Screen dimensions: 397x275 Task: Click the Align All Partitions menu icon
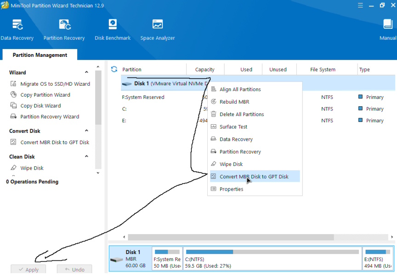click(x=214, y=89)
